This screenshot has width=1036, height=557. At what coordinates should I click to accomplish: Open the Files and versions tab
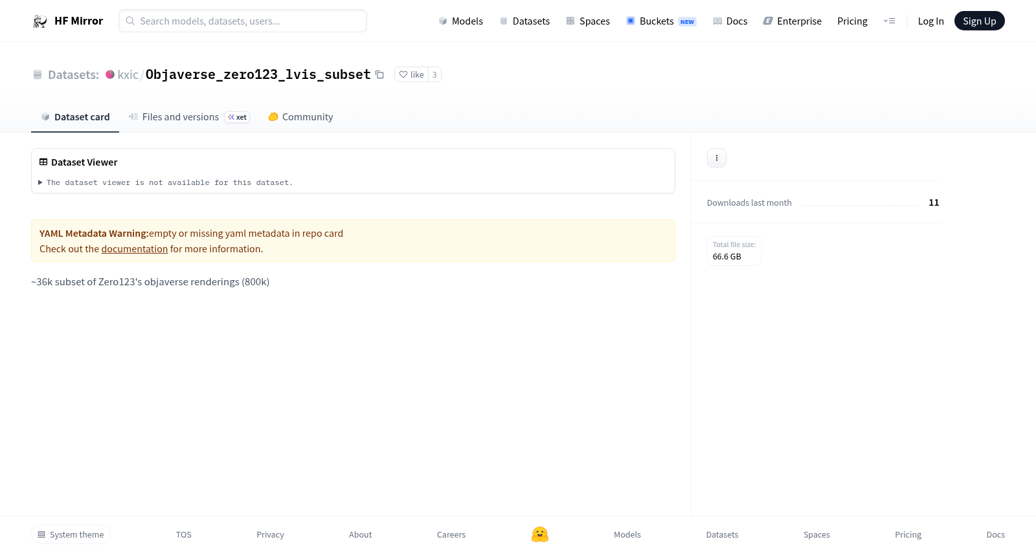tap(189, 117)
